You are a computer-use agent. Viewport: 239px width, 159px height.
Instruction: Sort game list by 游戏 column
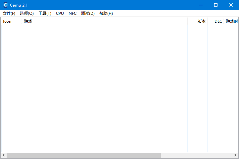click(105, 21)
